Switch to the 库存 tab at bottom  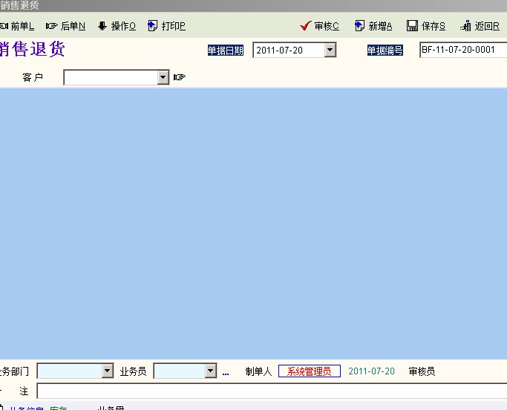pos(59,408)
